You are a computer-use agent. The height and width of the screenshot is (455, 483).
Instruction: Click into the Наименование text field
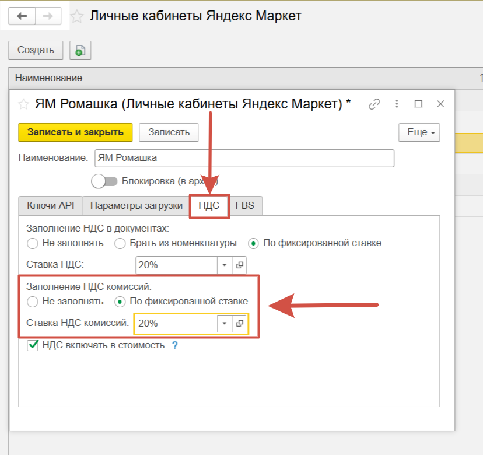(x=244, y=158)
